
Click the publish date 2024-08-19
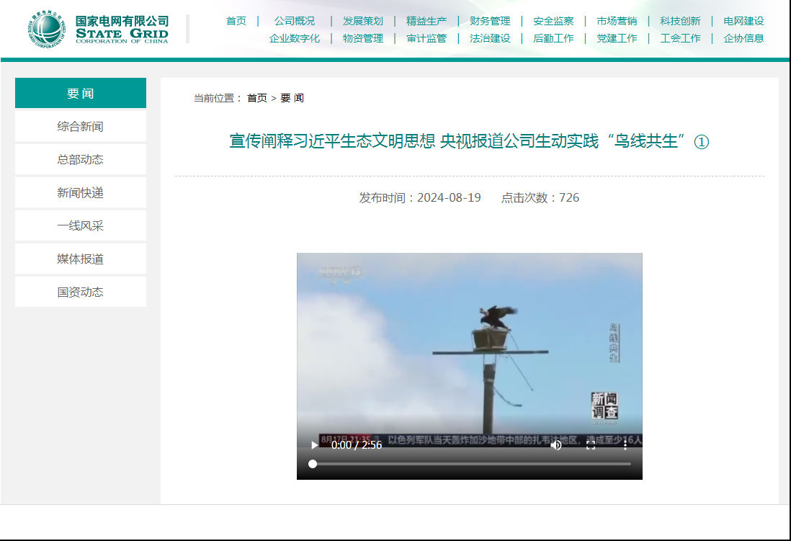pyautogui.click(x=449, y=197)
